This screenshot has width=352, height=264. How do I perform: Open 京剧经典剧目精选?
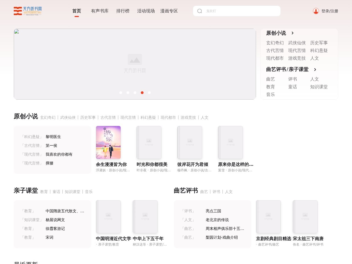[274, 239]
